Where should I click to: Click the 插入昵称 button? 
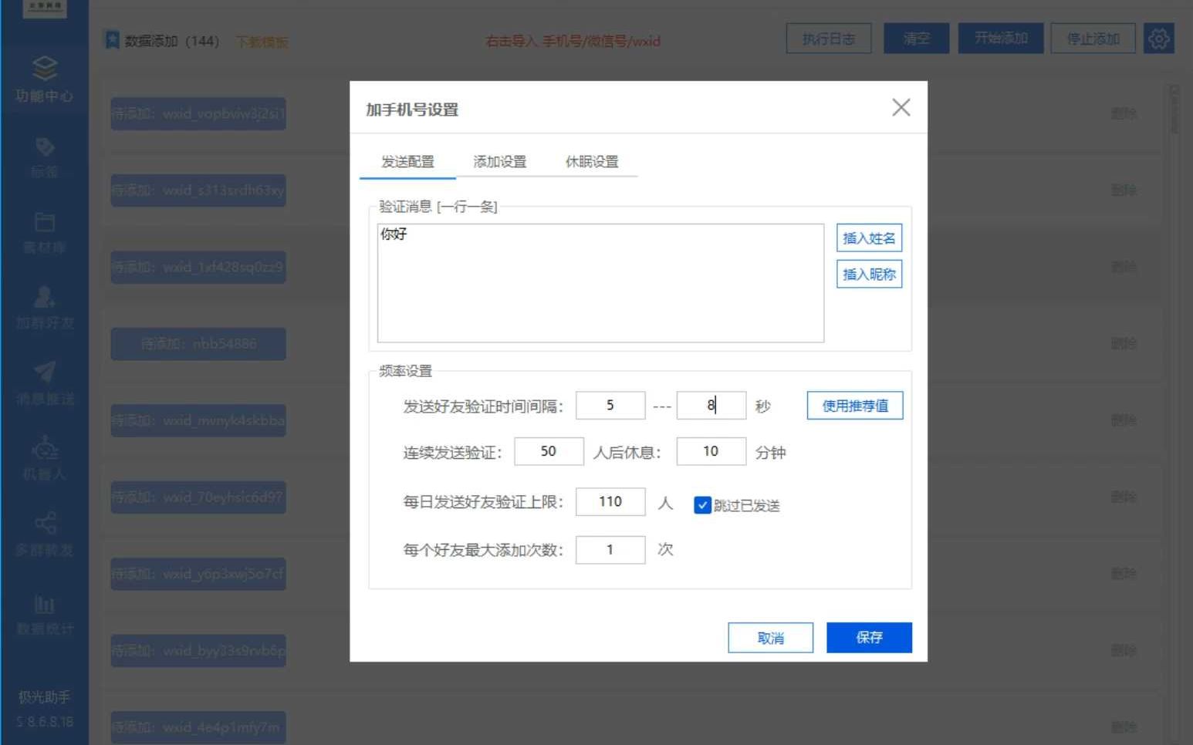pyautogui.click(x=869, y=274)
